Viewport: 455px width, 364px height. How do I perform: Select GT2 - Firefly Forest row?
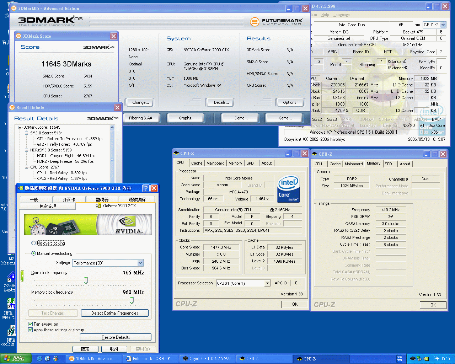(x=64, y=144)
